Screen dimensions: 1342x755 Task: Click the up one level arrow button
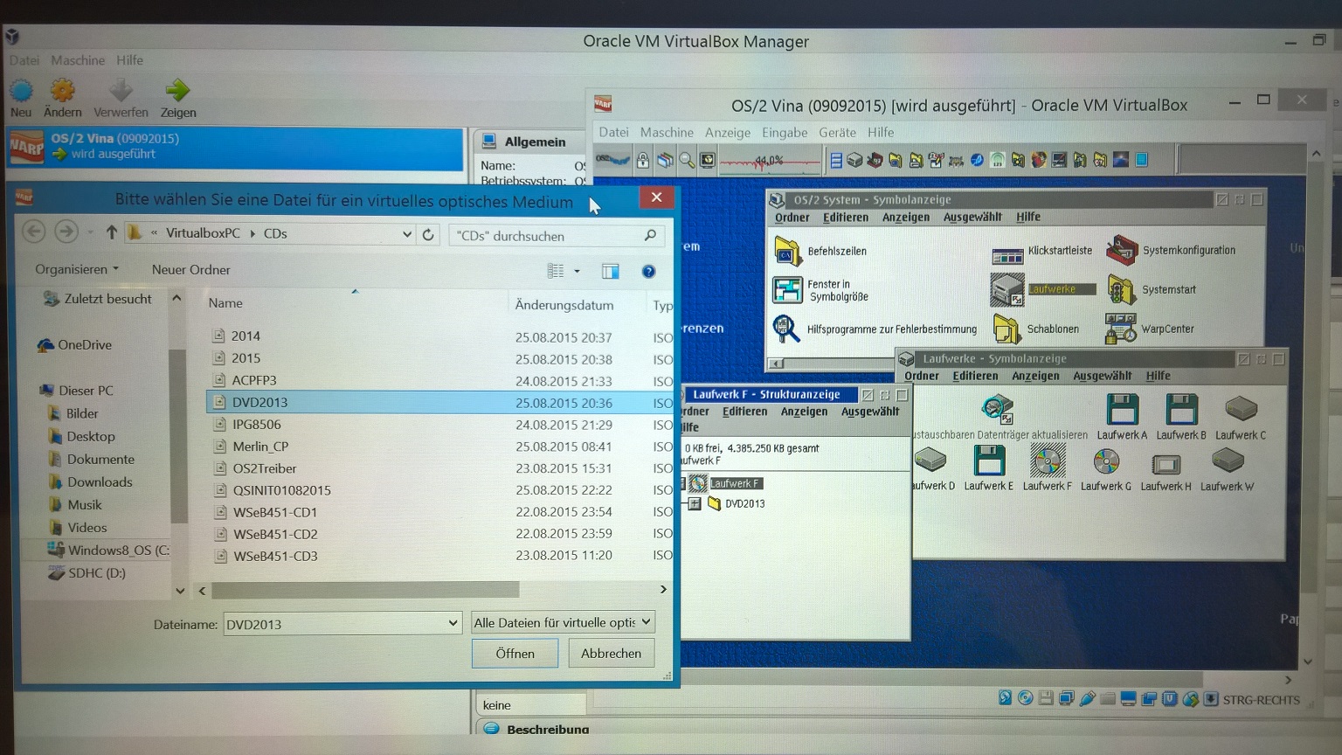111,232
